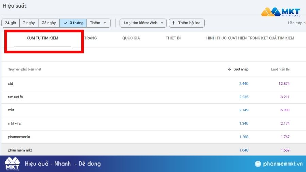Click the 1.767 impressions value
The image size is (306, 172).
(285, 137)
